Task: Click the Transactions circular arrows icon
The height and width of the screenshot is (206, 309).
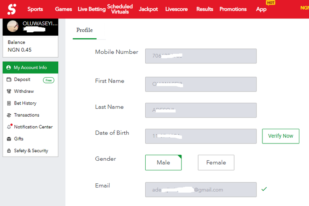Action: pyautogui.click(x=9, y=115)
